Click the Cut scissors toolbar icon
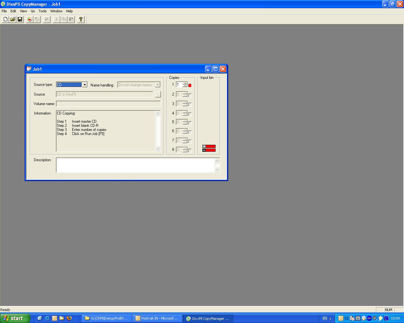404x323 pixels. pos(56,19)
